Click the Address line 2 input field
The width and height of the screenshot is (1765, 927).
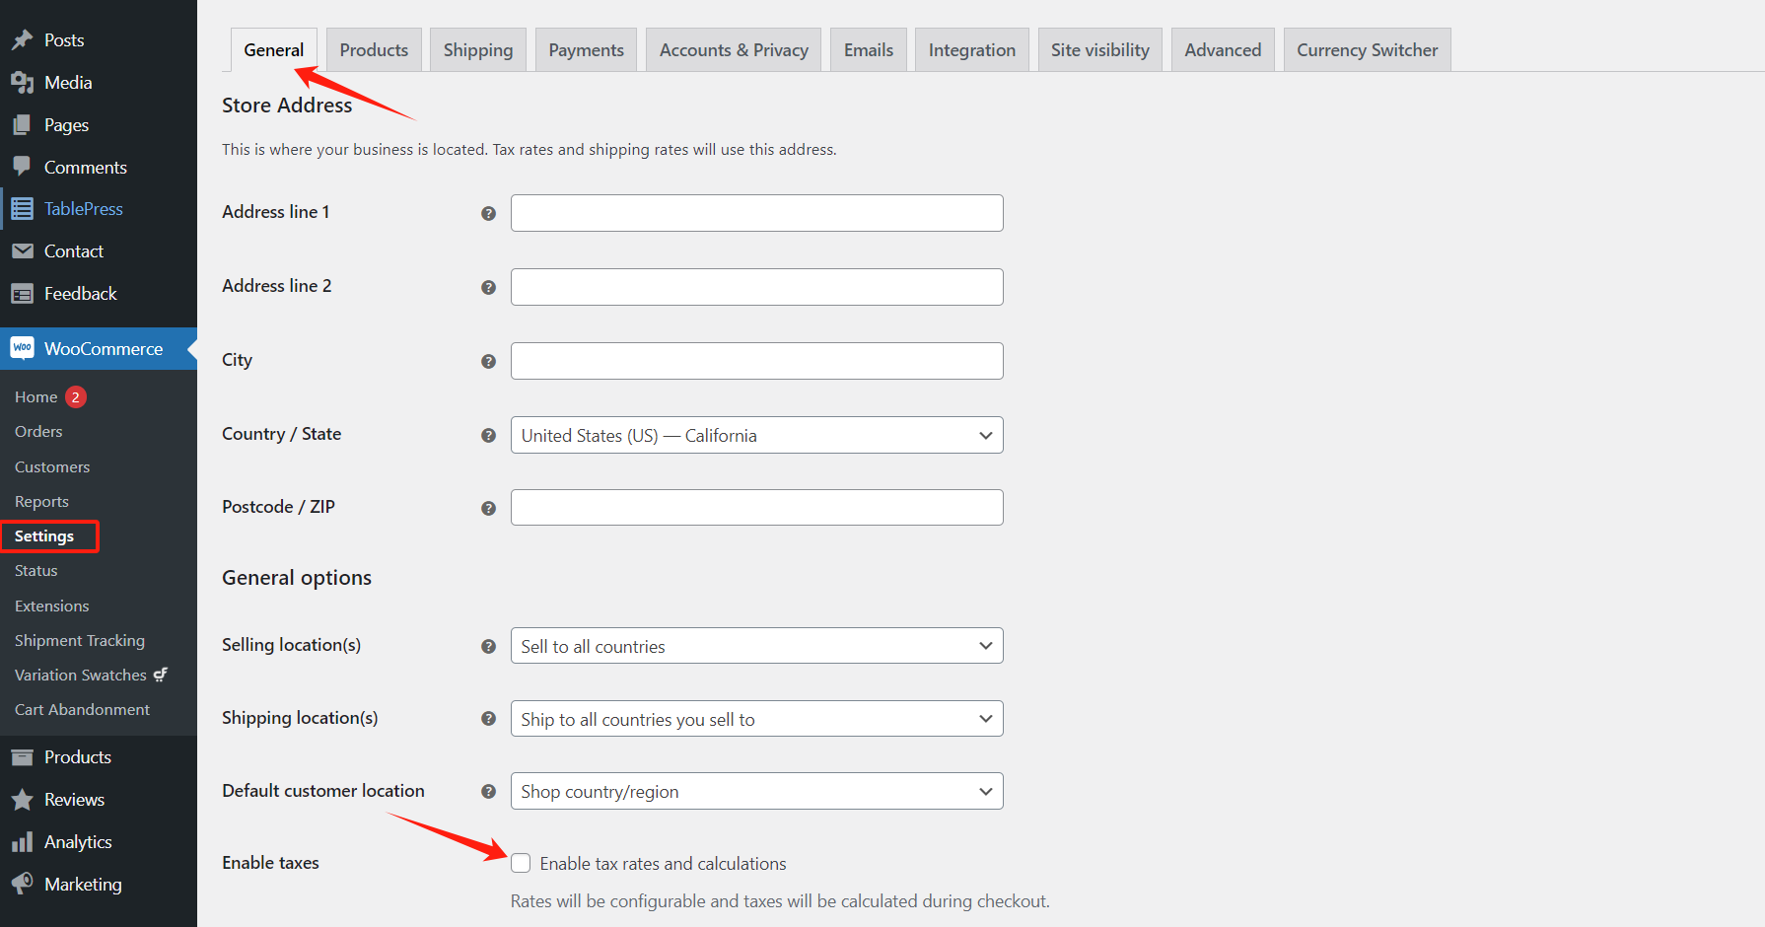click(x=756, y=287)
